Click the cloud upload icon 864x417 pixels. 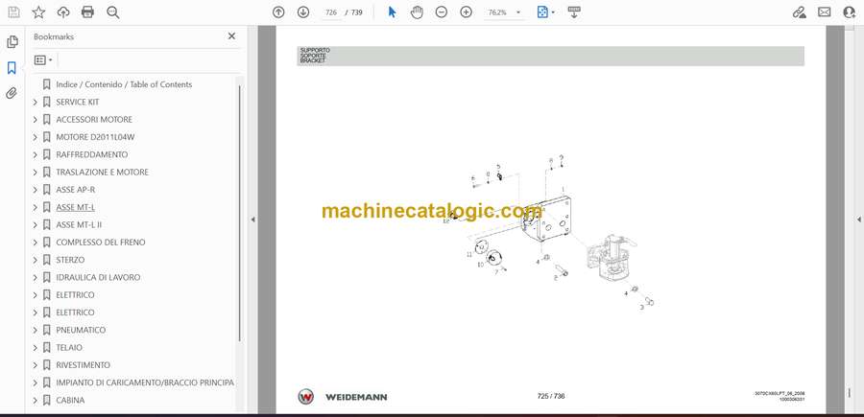[63, 12]
